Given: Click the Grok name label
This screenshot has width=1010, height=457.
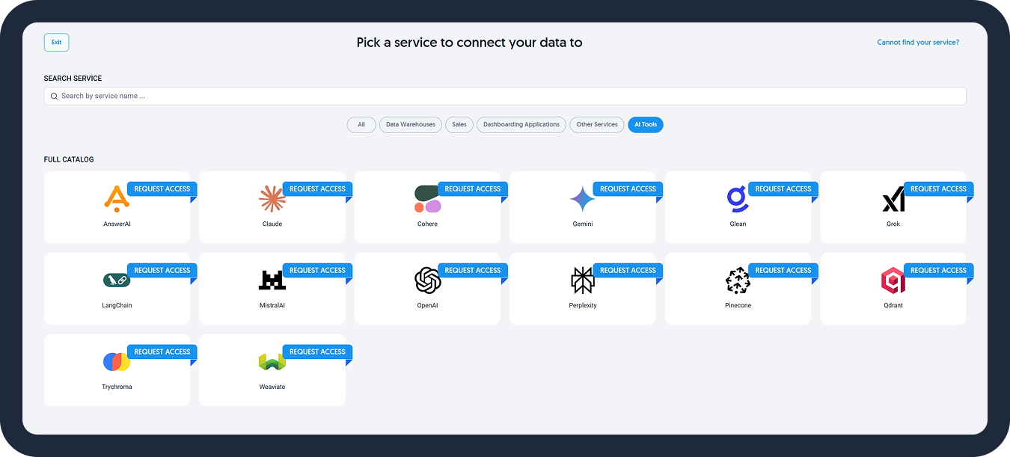Looking at the screenshot, I should pos(893,224).
